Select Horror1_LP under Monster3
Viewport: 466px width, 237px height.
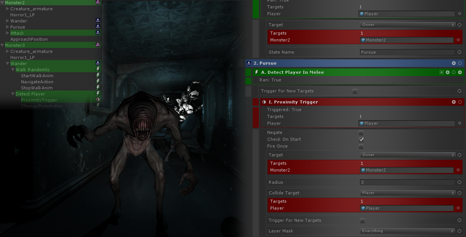point(23,57)
